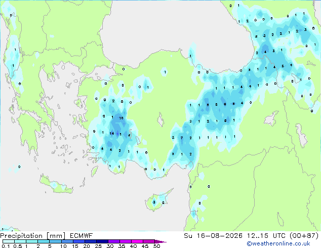This screenshot has height=248, width=321.
Task: Click the '12..15 UTC' time range text
Action: [x=266, y=236]
